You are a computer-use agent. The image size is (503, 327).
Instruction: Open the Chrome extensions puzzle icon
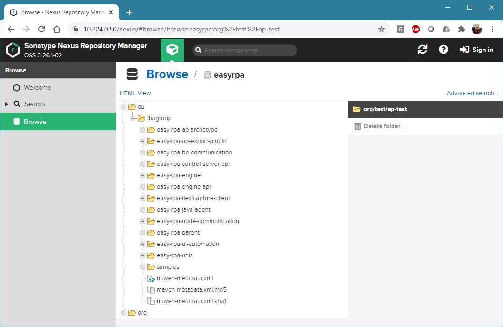(461, 29)
